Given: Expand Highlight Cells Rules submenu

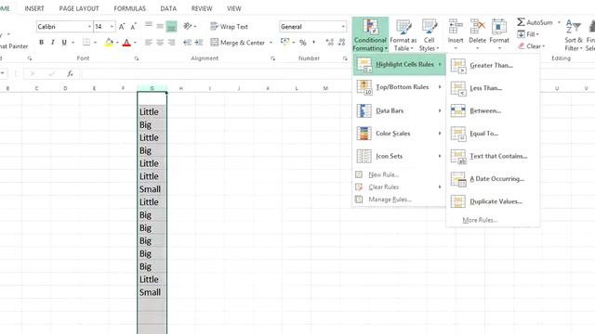Looking at the screenshot, I should [x=399, y=64].
